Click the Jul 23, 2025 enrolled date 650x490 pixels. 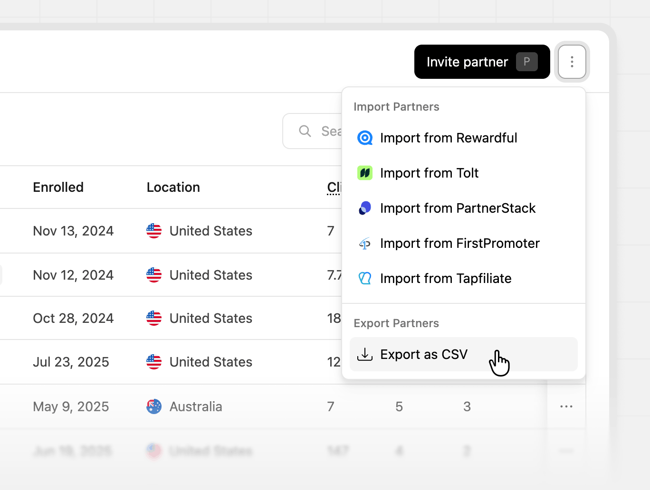click(x=71, y=362)
